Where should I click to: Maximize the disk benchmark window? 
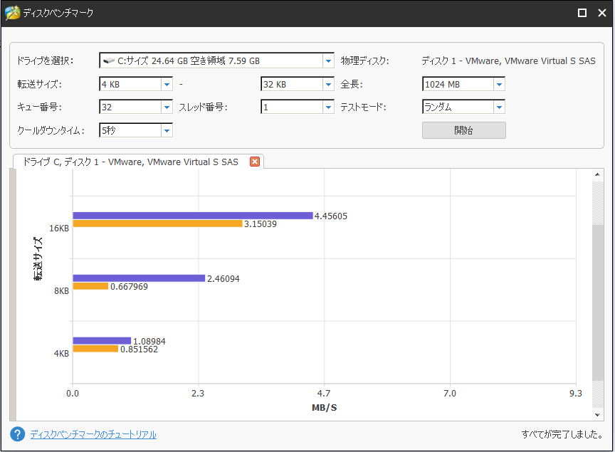point(582,13)
